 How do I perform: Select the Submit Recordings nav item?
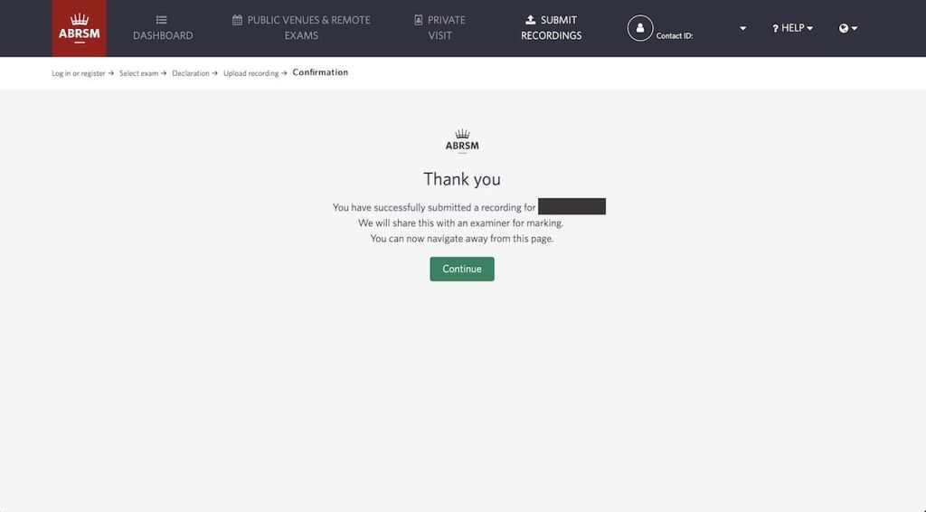tap(551, 28)
